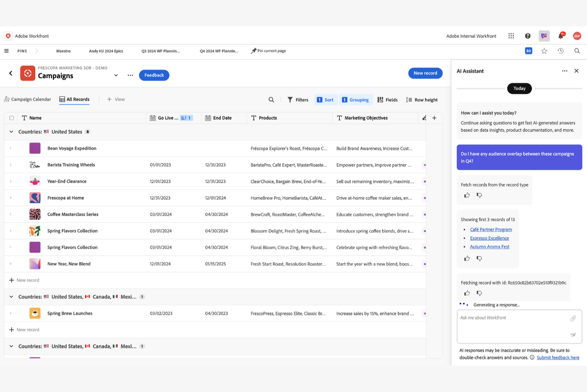Open the AI Assistant chat icon
Viewport: 587px width, 392px height.
544,35
